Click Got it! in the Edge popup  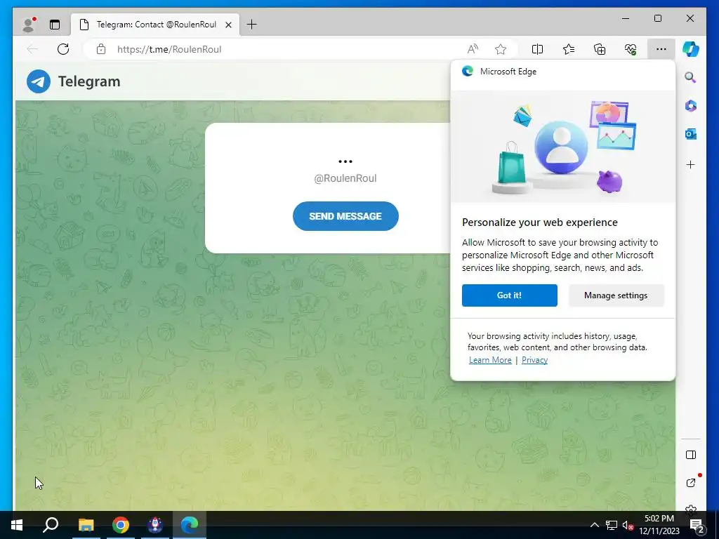[x=510, y=295]
